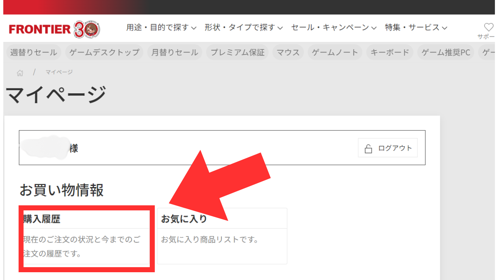Click the heart favorites icon in header
The height and width of the screenshot is (280, 498).
click(x=488, y=27)
